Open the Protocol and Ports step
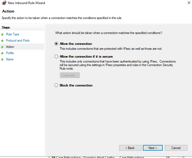Image resolution: width=192 pixels, height=158 pixels. coord(18,41)
